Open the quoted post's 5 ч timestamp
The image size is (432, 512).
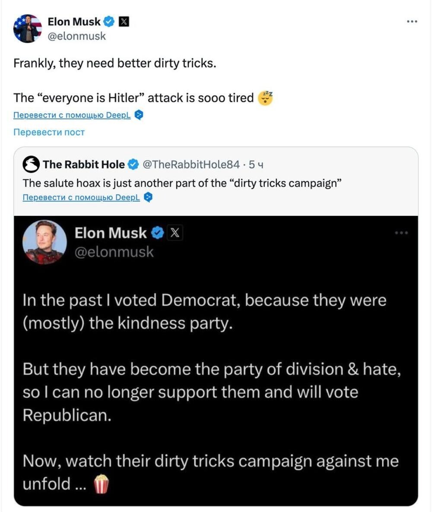(256, 164)
